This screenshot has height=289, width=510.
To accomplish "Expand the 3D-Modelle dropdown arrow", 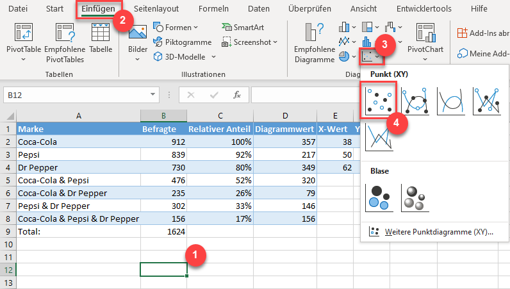I will [214, 56].
